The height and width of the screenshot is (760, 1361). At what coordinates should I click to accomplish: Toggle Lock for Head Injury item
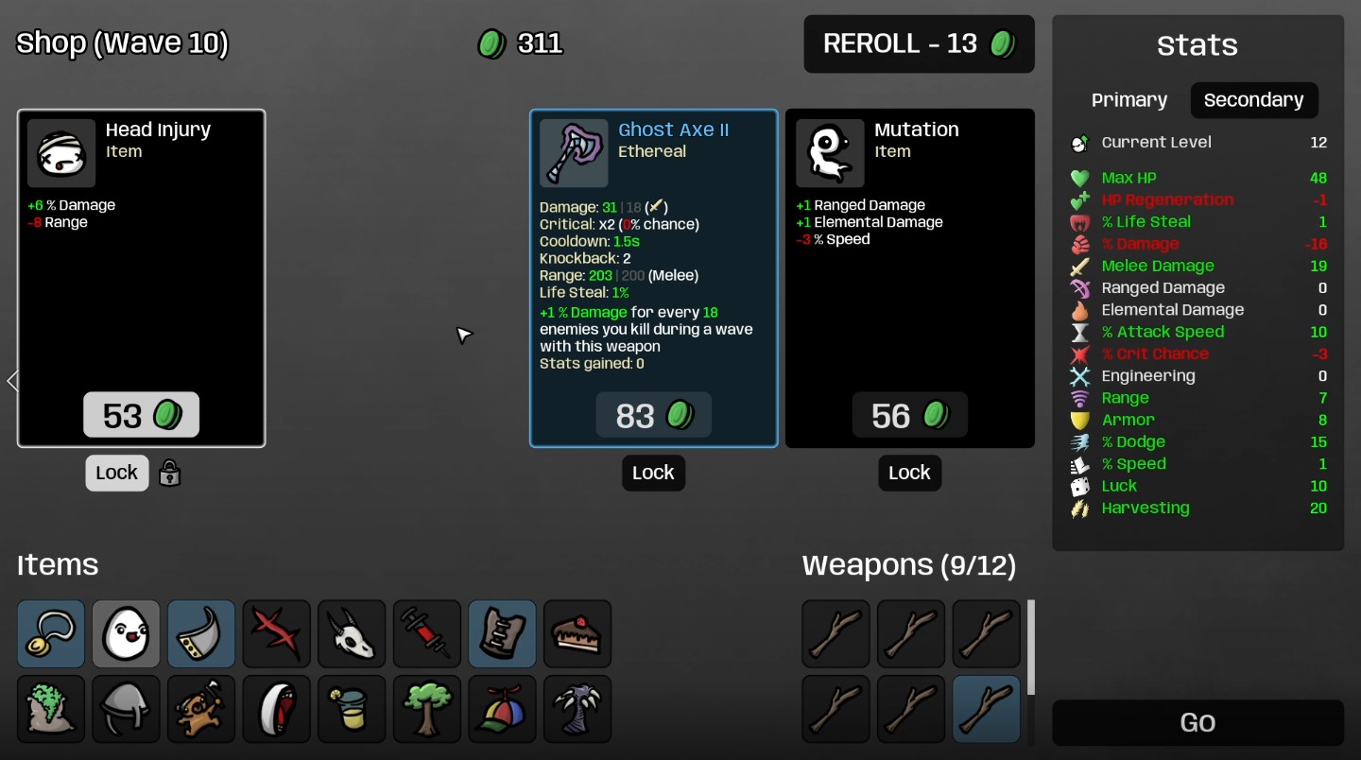pyautogui.click(x=117, y=473)
